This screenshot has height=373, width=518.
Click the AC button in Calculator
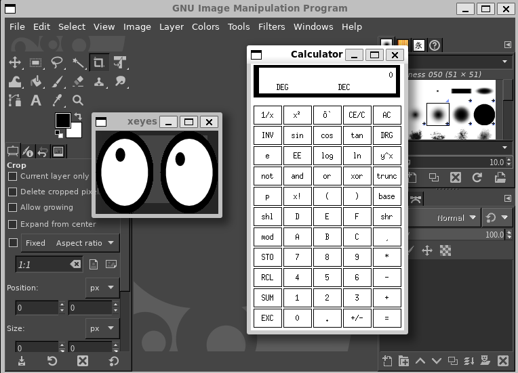(x=387, y=115)
